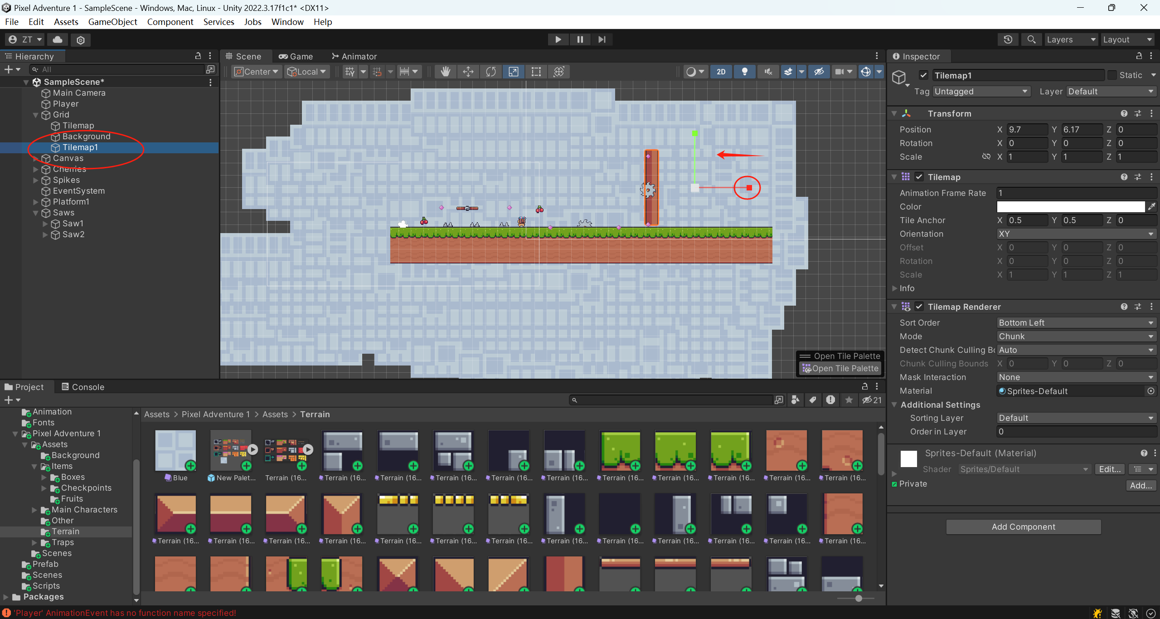Image resolution: width=1160 pixels, height=619 pixels.
Task: Click the Add Component button
Action: coord(1023,527)
